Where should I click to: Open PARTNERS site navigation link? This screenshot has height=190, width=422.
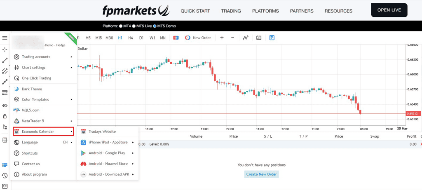click(302, 11)
